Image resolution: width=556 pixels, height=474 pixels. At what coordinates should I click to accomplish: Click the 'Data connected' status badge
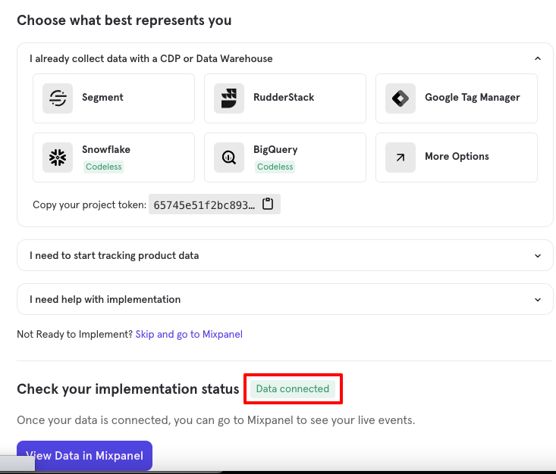[x=293, y=388]
